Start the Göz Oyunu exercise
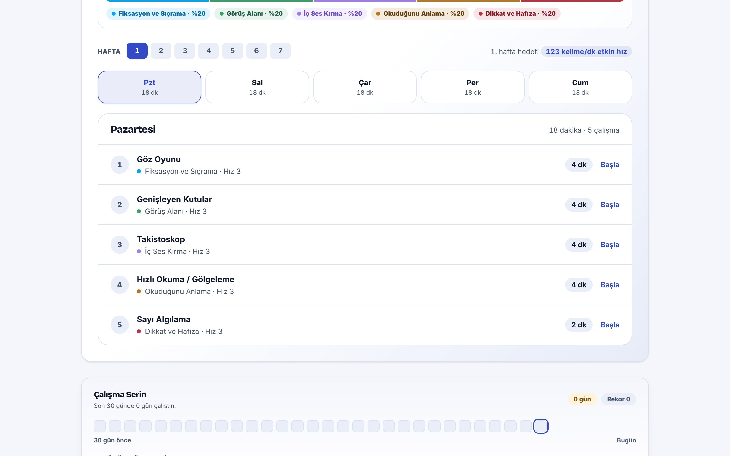730x456 pixels. (x=610, y=165)
